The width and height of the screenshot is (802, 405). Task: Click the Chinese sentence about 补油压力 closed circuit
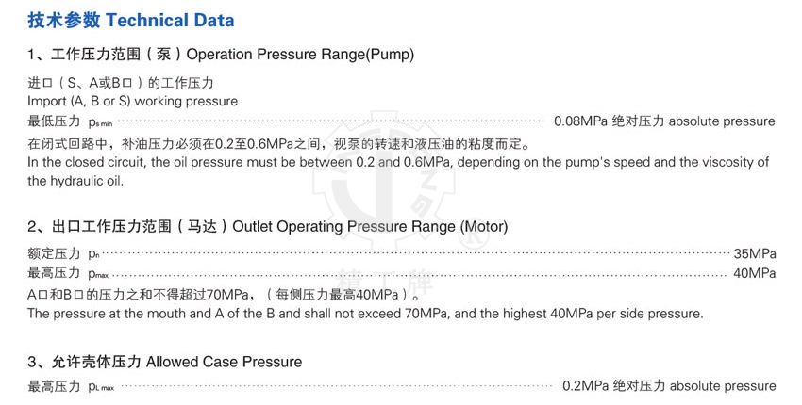click(x=279, y=144)
